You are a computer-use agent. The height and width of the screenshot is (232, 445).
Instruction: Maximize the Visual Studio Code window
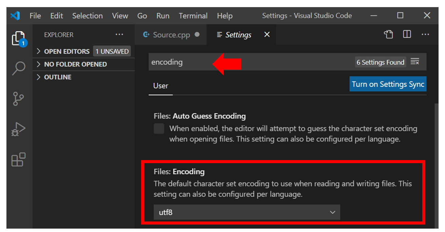coord(400,16)
